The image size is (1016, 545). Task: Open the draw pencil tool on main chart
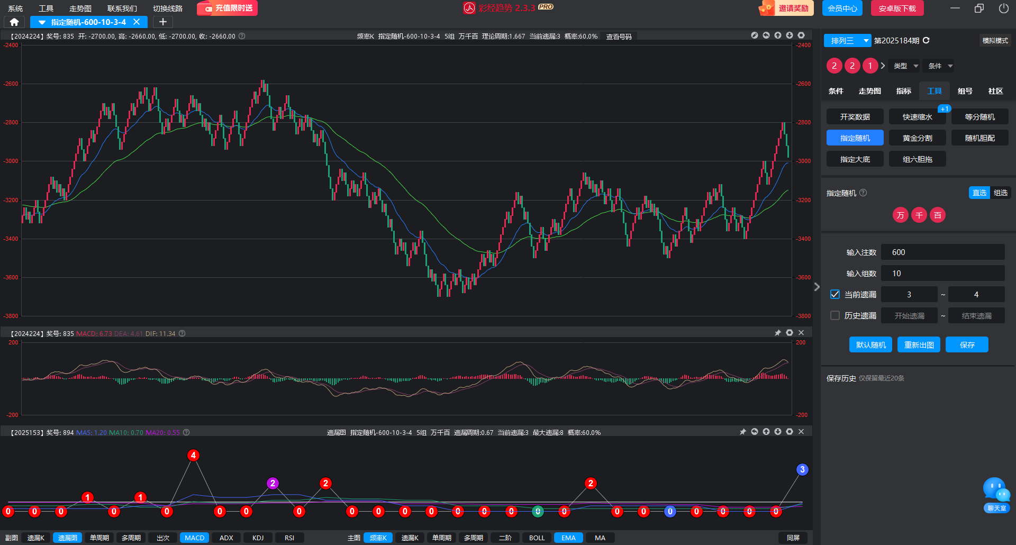click(755, 35)
